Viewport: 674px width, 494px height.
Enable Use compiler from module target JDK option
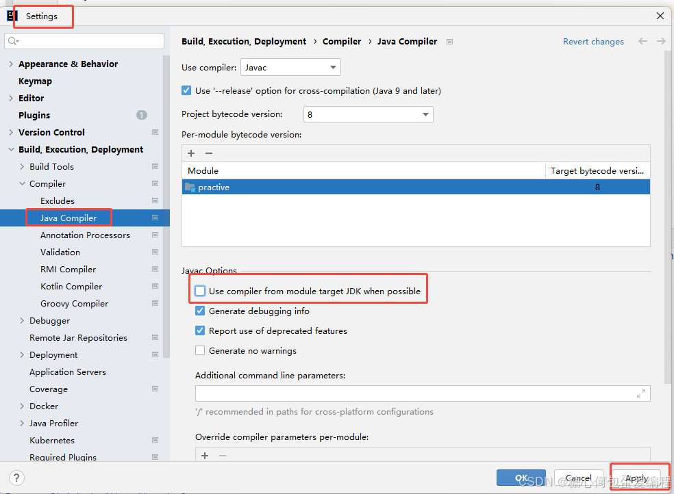coord(200,290)
